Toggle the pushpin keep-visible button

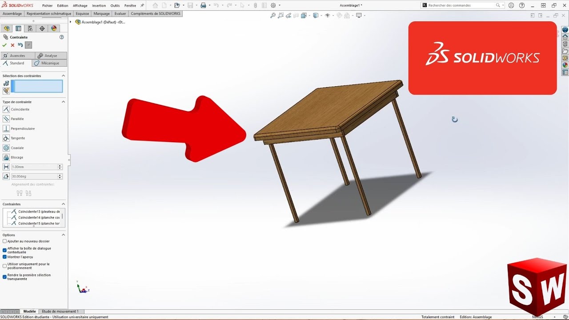tap(28, 45)
